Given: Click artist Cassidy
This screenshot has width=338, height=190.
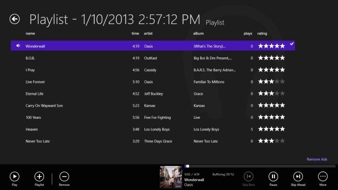Looking at the screenshot, I should pos(150,70).
